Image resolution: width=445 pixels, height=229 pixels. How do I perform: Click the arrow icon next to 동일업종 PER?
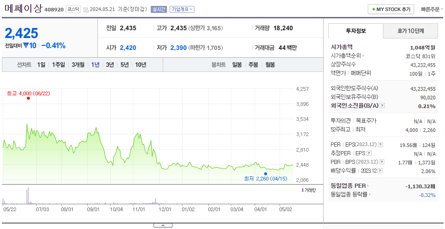click(x=368, y=186)
